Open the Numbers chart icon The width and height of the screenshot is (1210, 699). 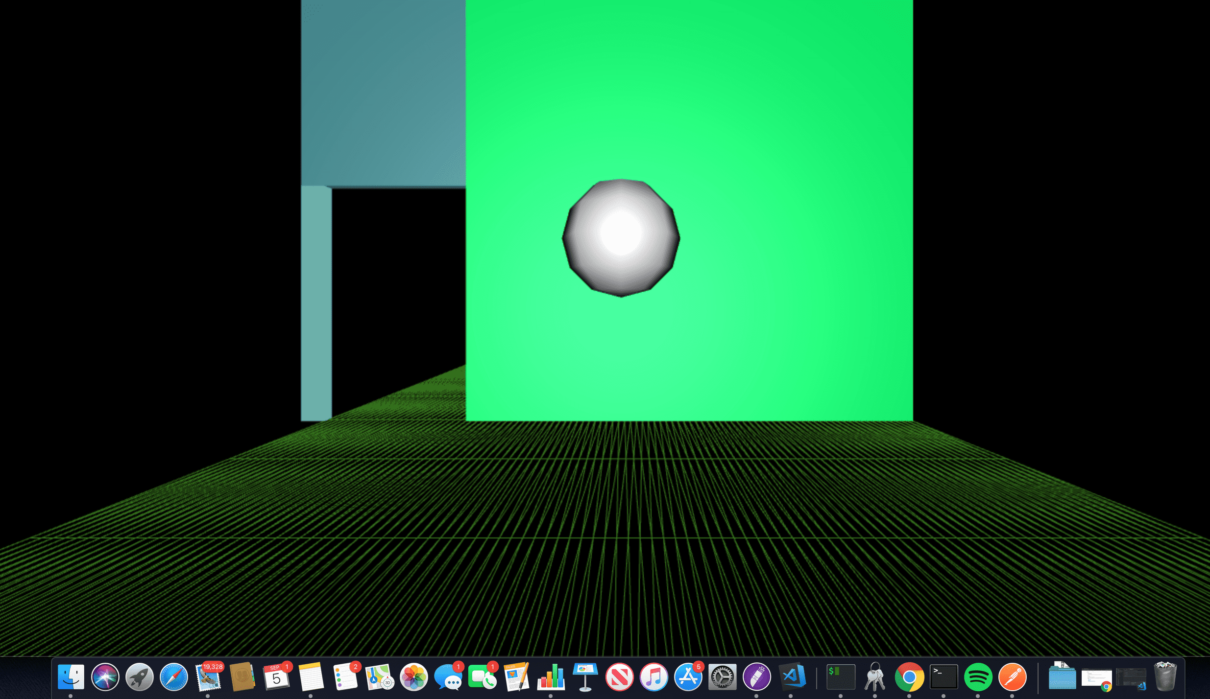(551, 677)
